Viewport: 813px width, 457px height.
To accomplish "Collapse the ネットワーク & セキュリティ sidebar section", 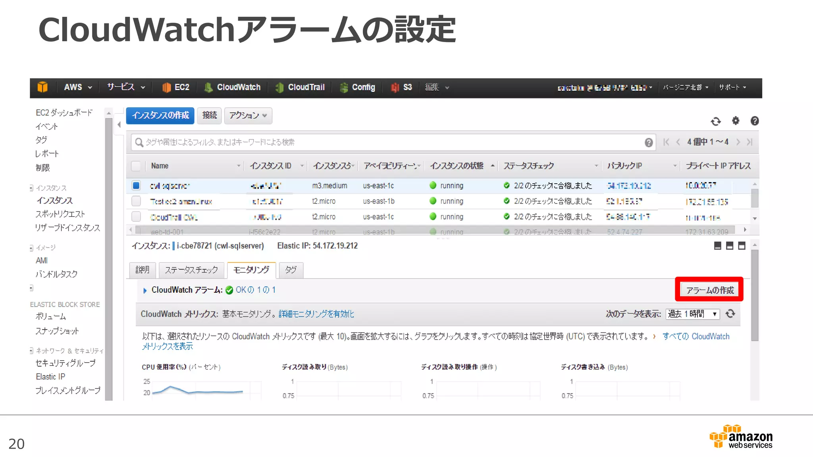I will 31,351.
